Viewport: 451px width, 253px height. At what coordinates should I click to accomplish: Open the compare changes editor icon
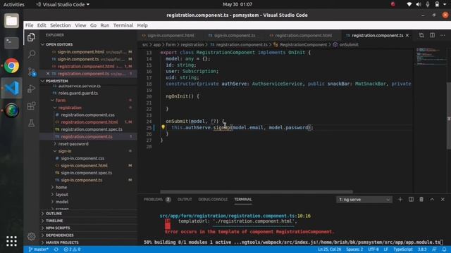click(421, 35)
